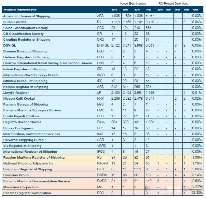
Task: Select 'International Register of Shipping' name
Action: pos(30,151)
